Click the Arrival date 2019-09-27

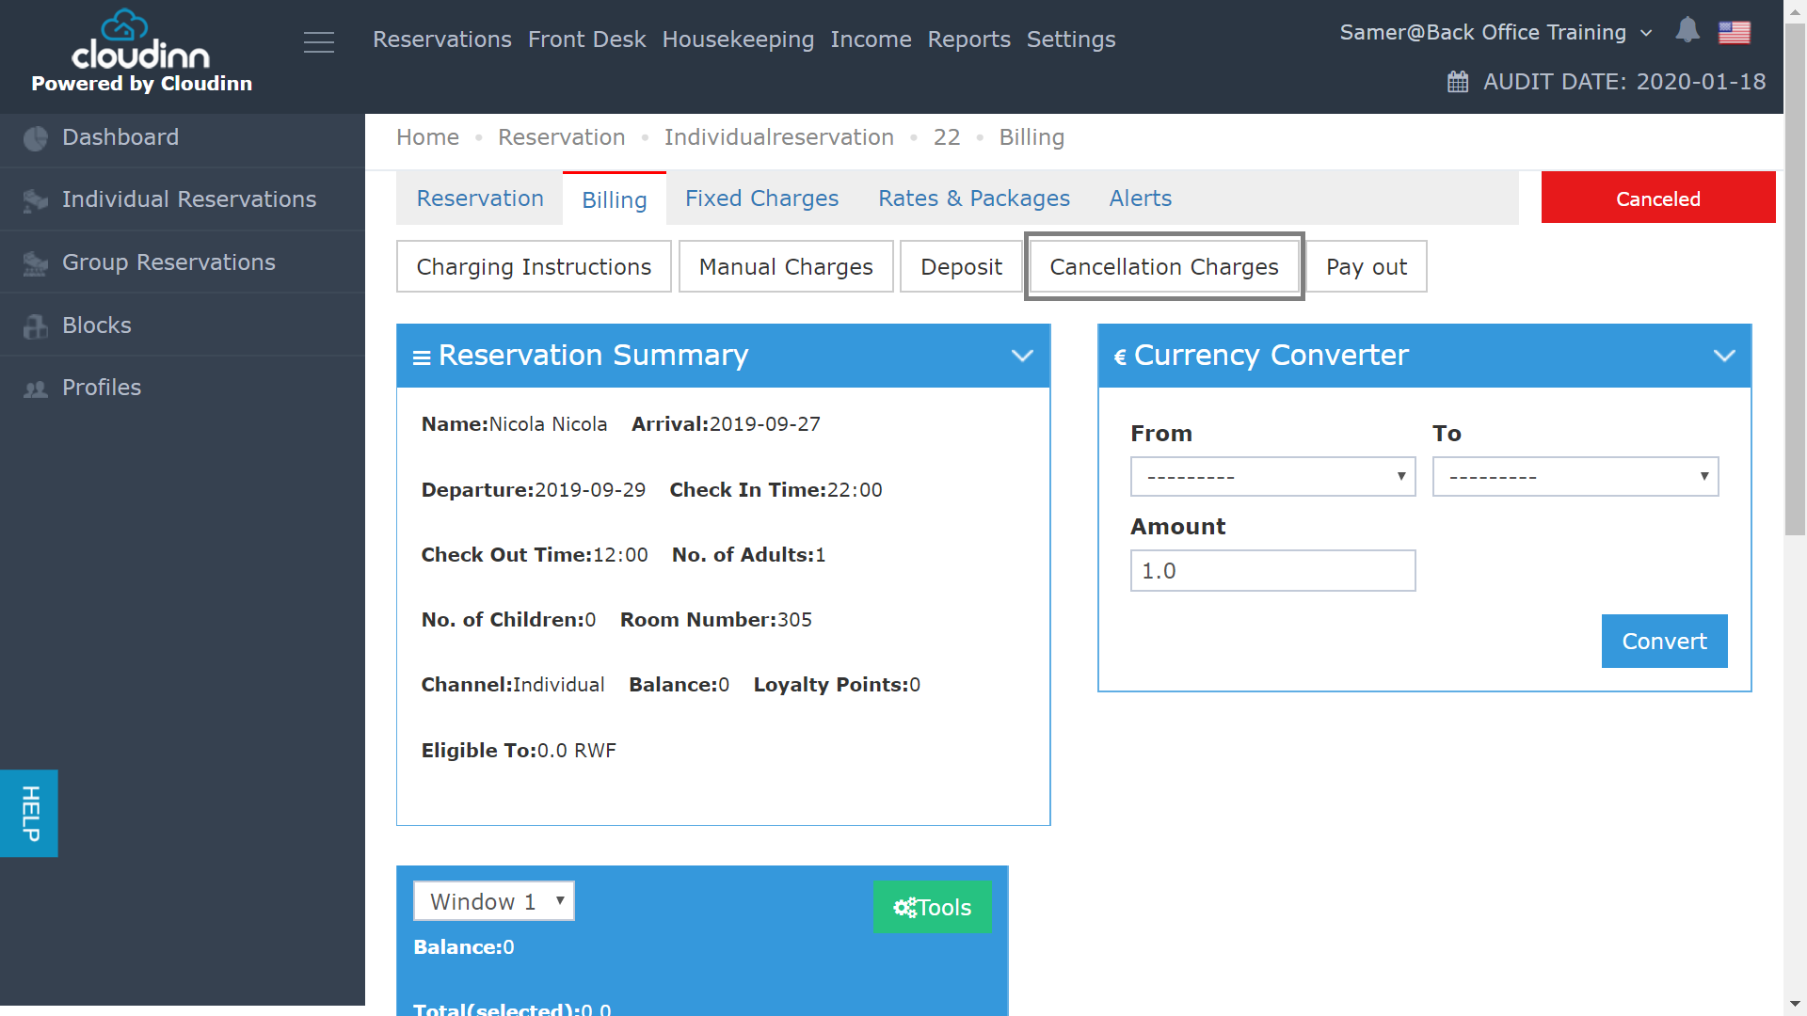tap(765, 424)
